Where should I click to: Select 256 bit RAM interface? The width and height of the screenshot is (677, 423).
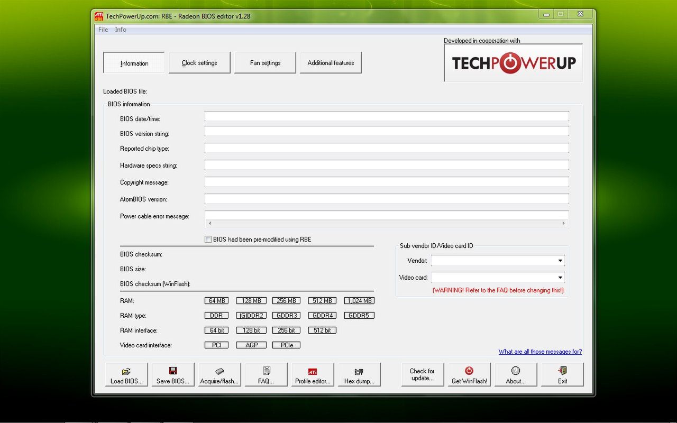click(x=286, y=330)
